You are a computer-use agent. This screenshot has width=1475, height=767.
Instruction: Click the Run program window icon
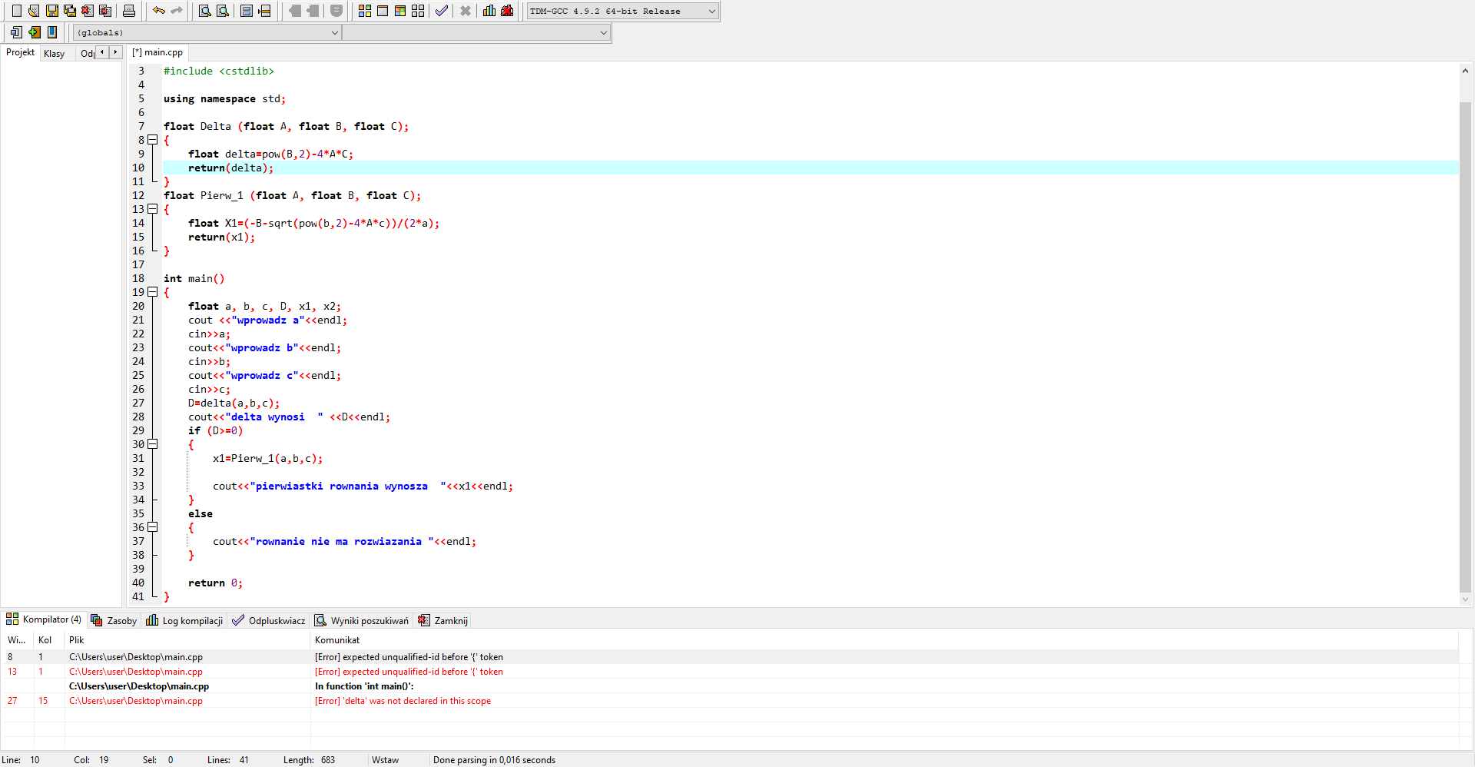click(x=383, y=11)
